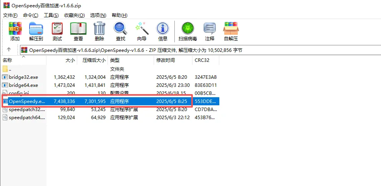Screen dimensions: 381x186
Task: Sort by 修改时间 column header
Action: point(173,60)
